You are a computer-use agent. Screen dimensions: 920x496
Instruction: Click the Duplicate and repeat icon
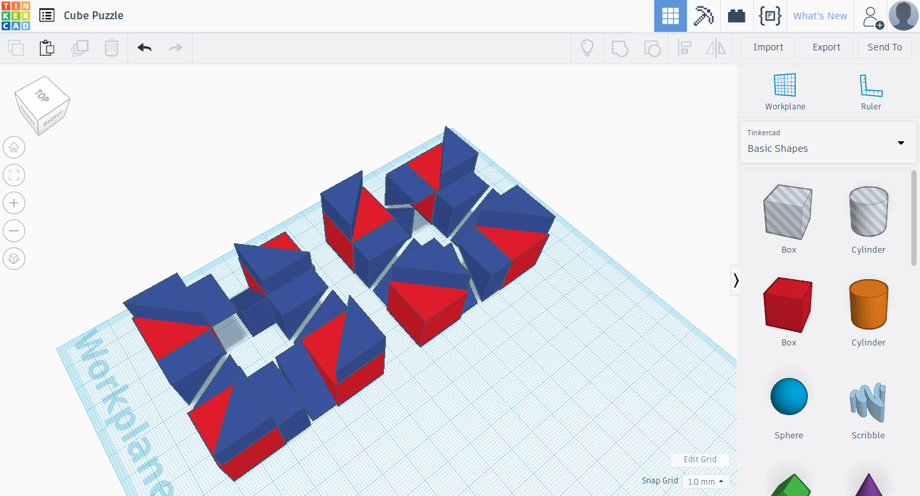point(80,48)
